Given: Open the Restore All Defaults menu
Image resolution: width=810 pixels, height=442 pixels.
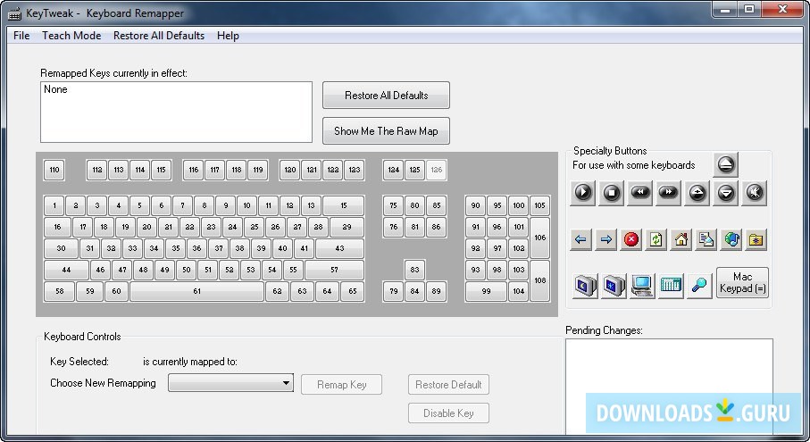Looking at the screenshot, I should [159, 36].
